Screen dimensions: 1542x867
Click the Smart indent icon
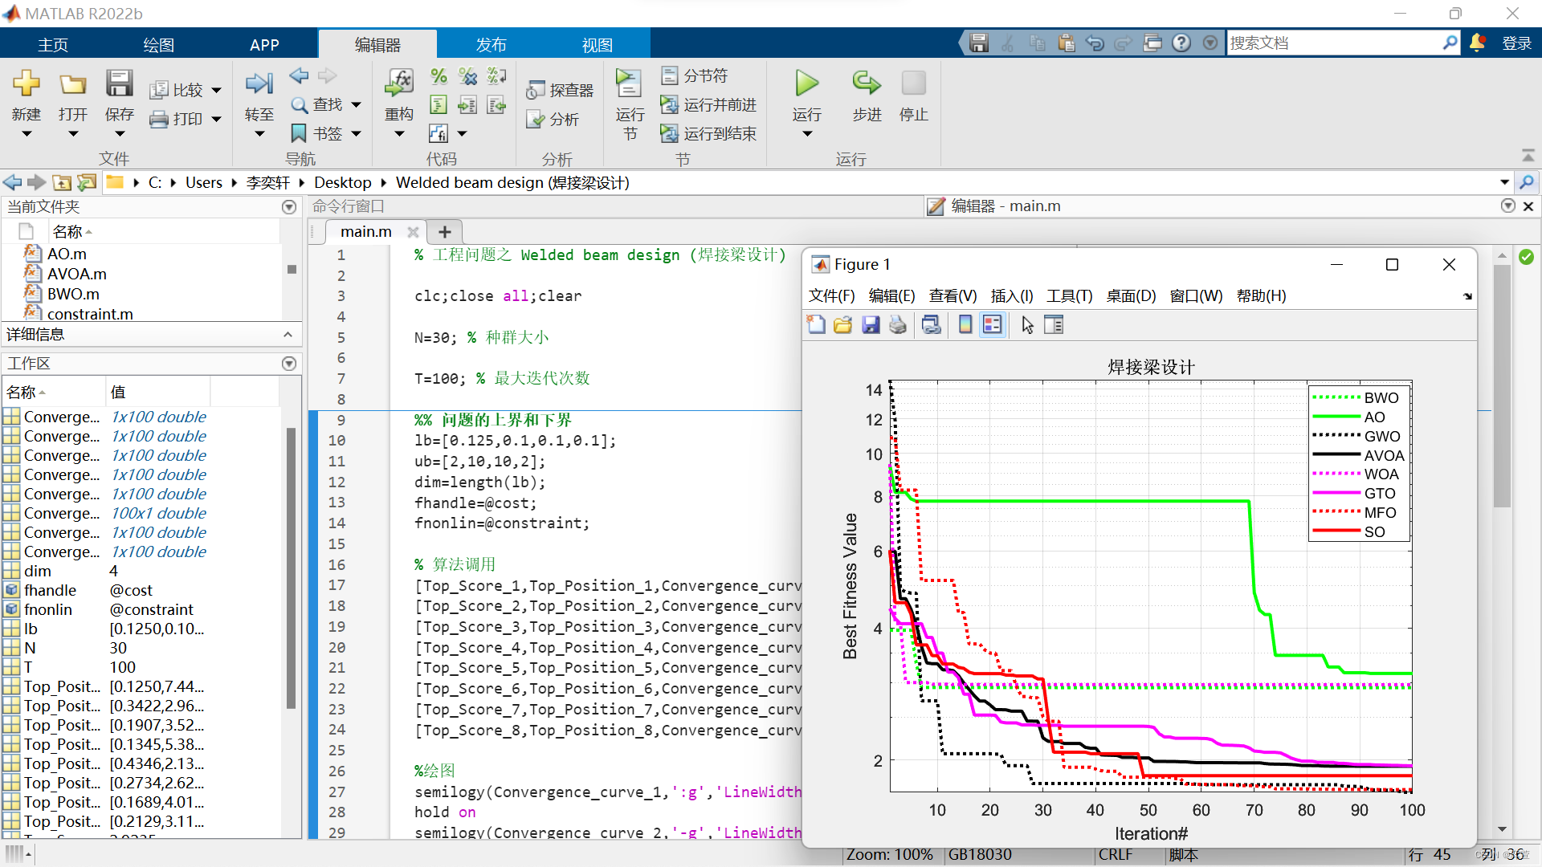click(x=439, y=105)
